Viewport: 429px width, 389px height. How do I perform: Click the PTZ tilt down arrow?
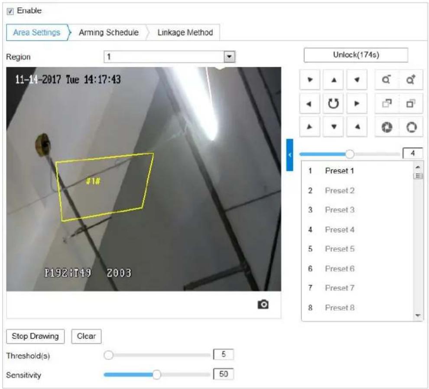coord(333,127)
